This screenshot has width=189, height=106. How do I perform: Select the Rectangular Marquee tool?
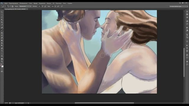coord(2,14)
